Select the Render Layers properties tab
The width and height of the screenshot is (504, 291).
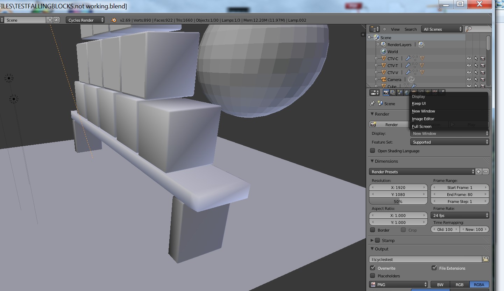(x=393, y=93)
